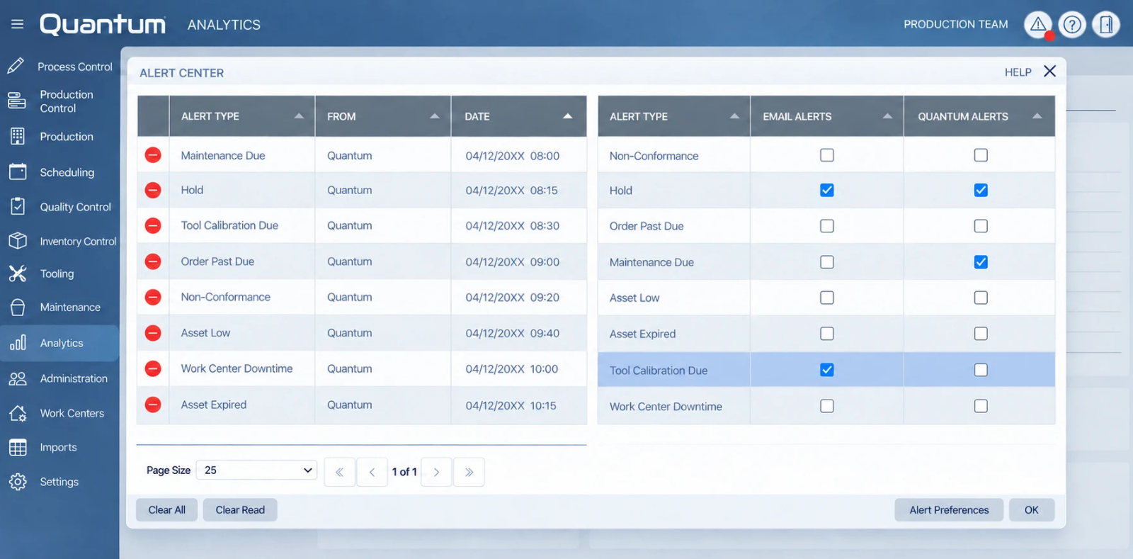The width and height of the screenshot is (1133, 559).
Task: Click the logout door icon
Action: click(x=1106, y=25)
